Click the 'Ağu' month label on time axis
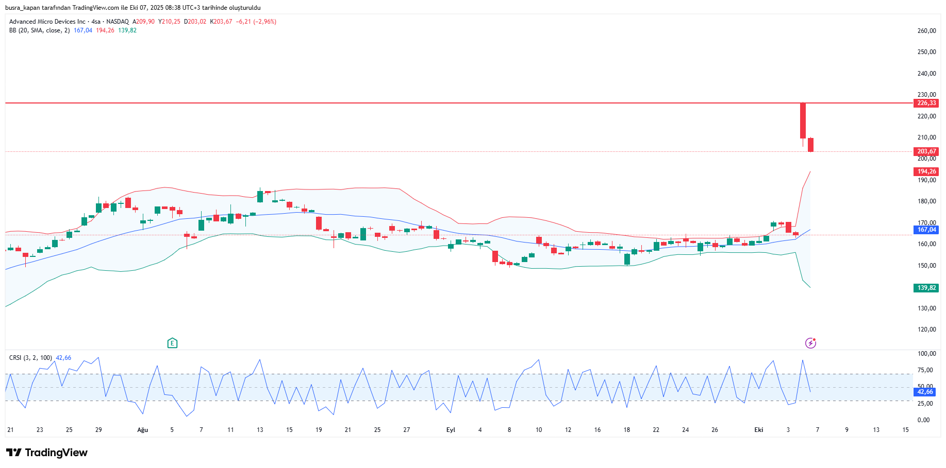The height and width of the screenshot is (468, 946). pyautogui.click(x=142, y=430)
